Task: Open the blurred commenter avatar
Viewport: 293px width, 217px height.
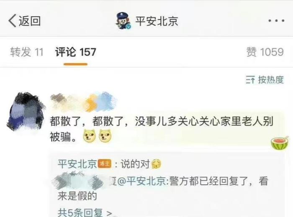Action: pyautogui.click(x=26, y=111)
